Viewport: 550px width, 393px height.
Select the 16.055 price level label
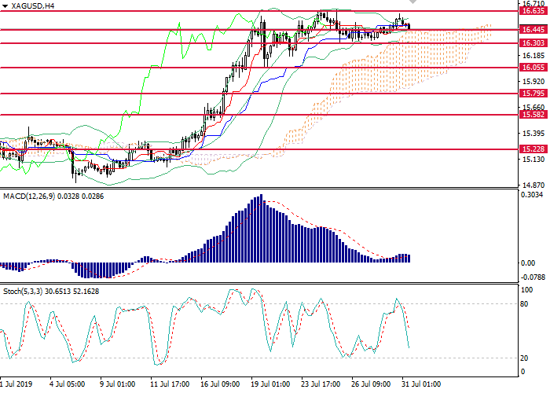click(x=533, y=68)
